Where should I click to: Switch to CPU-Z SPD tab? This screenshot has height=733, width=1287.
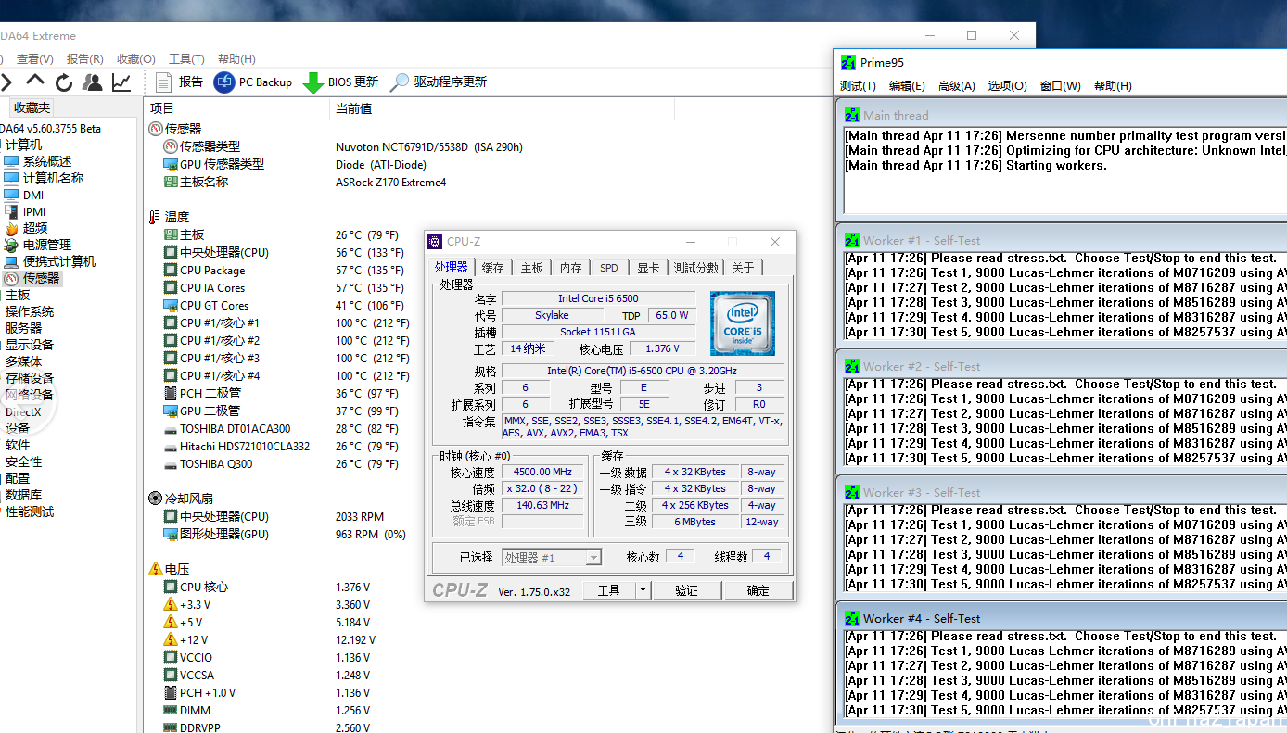point(608,268)
